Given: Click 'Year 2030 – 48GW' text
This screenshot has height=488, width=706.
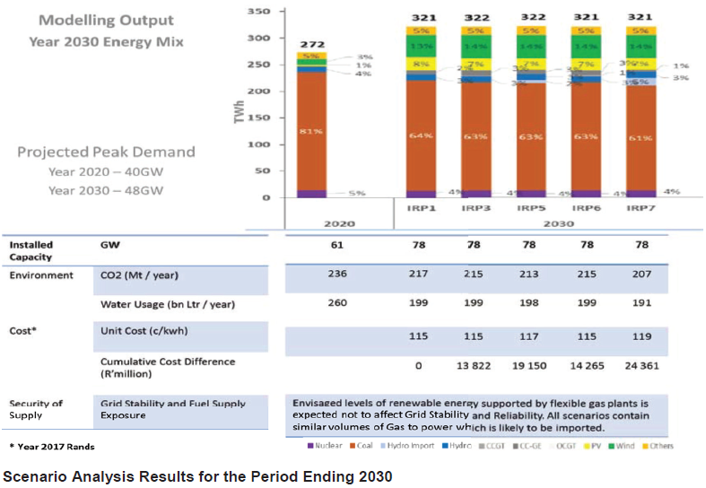Looking at the screenshot, I should (106, 191).
